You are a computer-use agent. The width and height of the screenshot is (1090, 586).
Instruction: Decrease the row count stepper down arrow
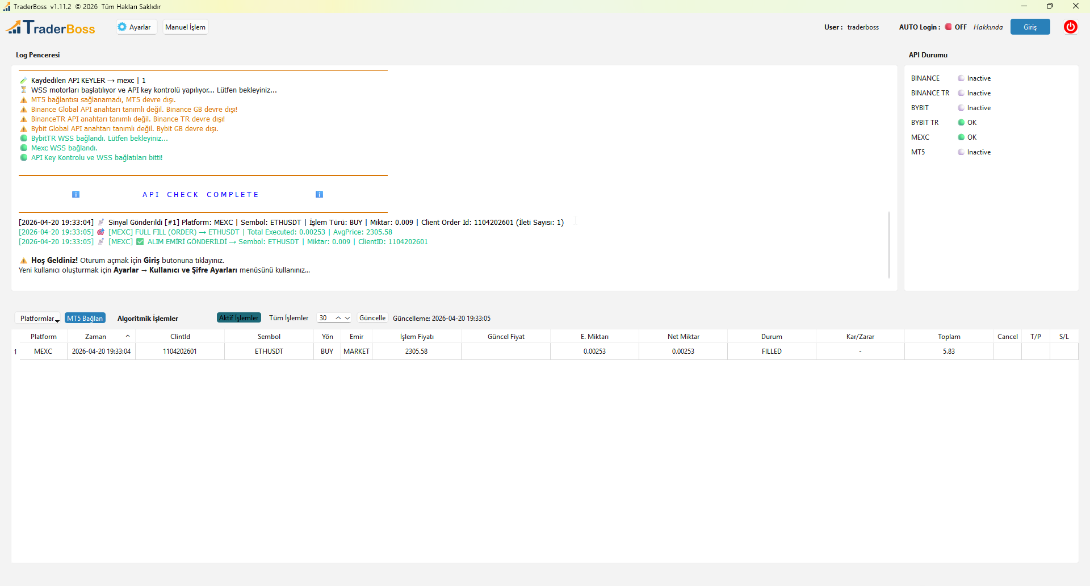click(347, 318)
